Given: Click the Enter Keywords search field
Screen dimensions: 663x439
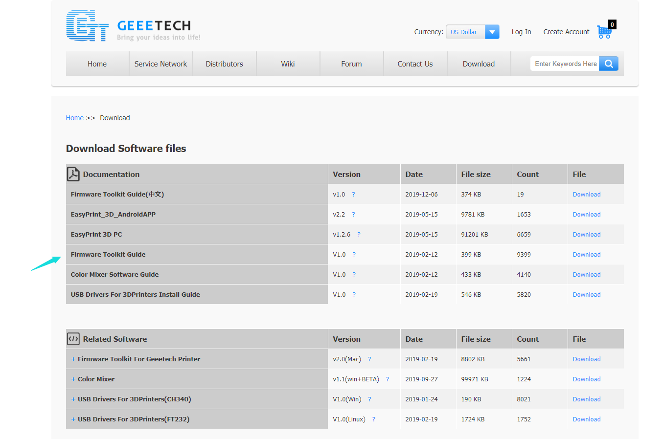Looking at the screenshot, I should [565, 64].
